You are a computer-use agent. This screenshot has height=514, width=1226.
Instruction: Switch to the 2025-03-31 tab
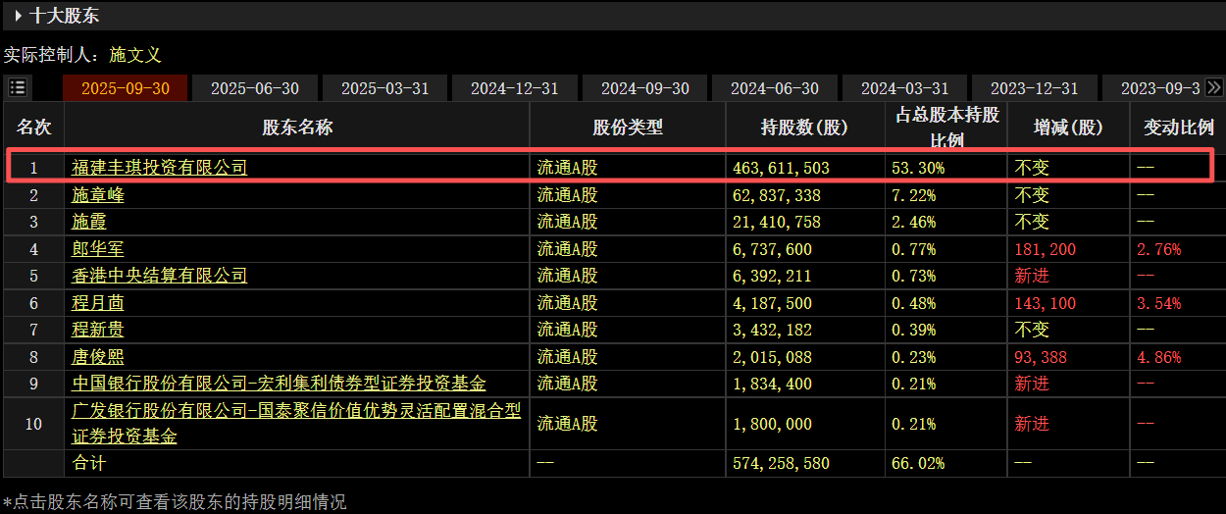coord(385,88)
